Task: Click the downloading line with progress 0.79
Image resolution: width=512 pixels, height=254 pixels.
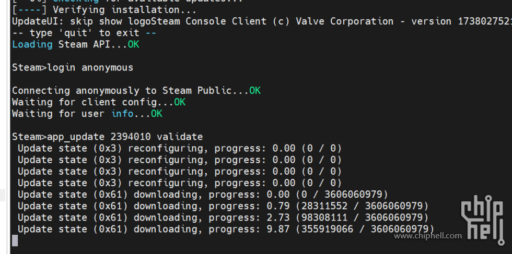Action: [x=223, y=206]
